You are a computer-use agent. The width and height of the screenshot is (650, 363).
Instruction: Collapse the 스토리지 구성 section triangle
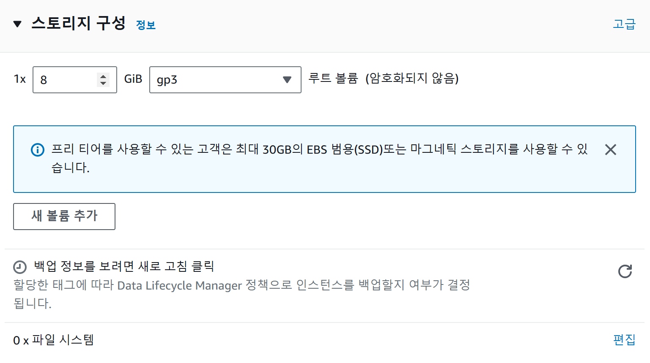coord(17,24)
